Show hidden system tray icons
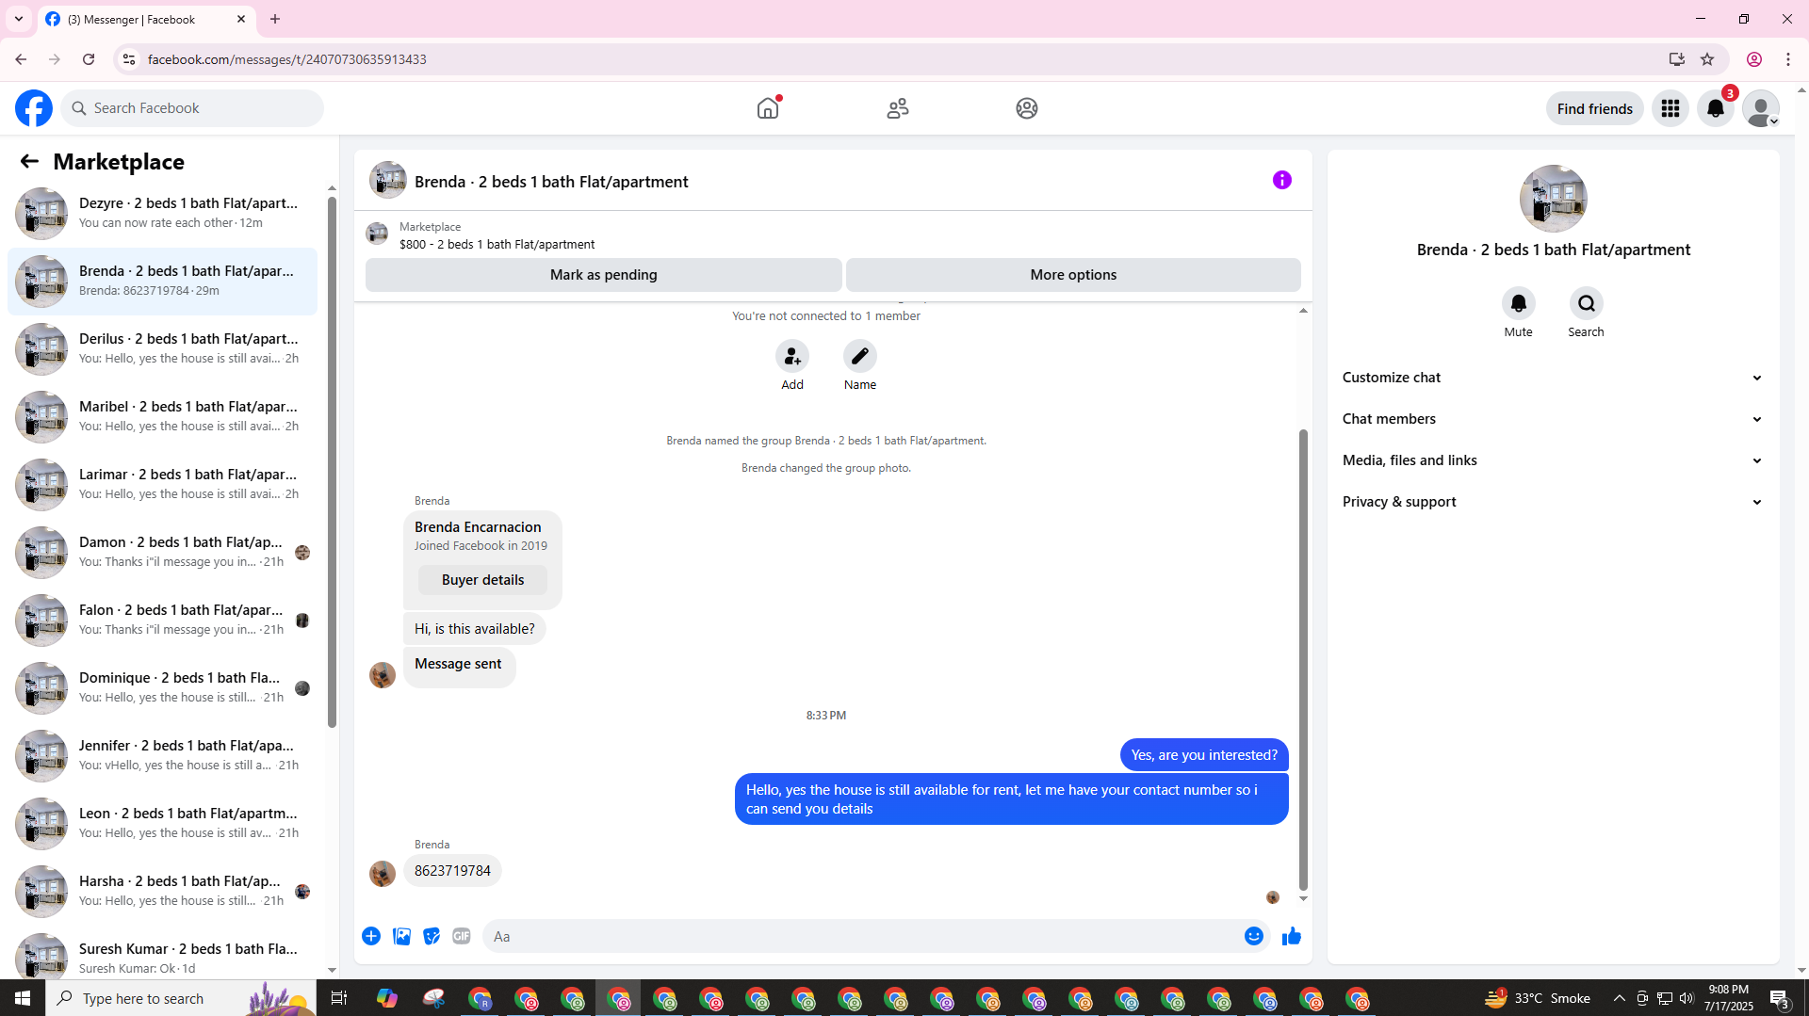The width and height of the screenshot is (1809, 1016). pos(1620,998)
